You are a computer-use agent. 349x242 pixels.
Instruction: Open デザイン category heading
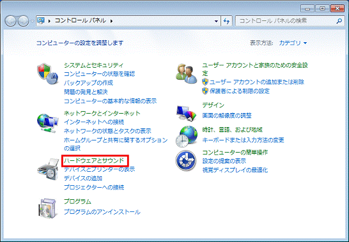(x=213, y=105)
